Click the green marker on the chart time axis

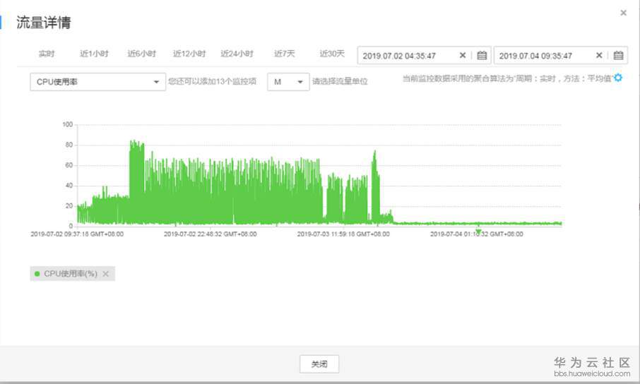(478, 232)
